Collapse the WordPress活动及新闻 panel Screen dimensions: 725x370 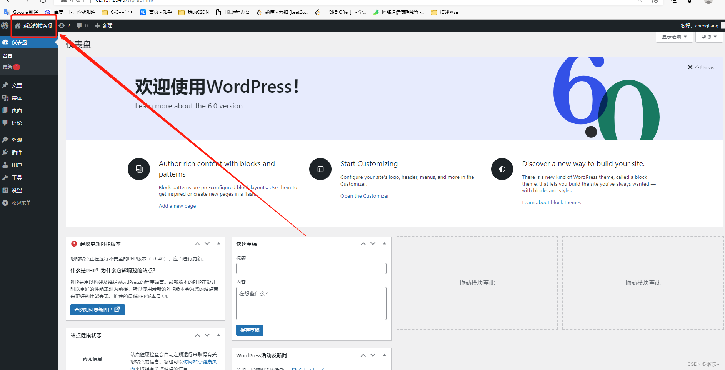(384, 355)
